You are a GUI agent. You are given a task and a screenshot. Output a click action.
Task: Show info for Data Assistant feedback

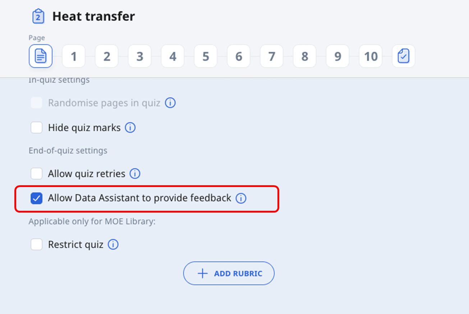tap(241, 198)
